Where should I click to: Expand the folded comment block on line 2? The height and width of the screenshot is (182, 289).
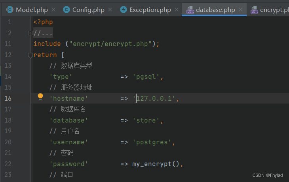click(30, 33)
